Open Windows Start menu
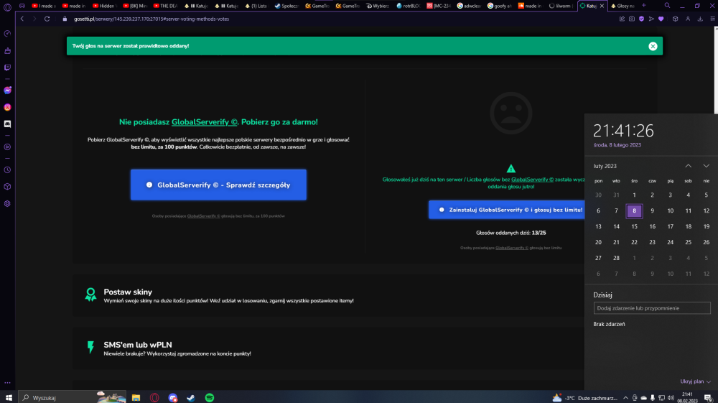718x403 pixels. [9, 397]
